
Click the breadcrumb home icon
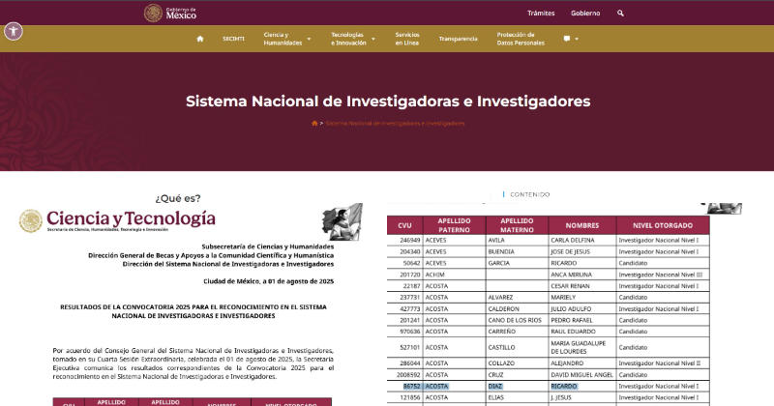click(314, 124)
